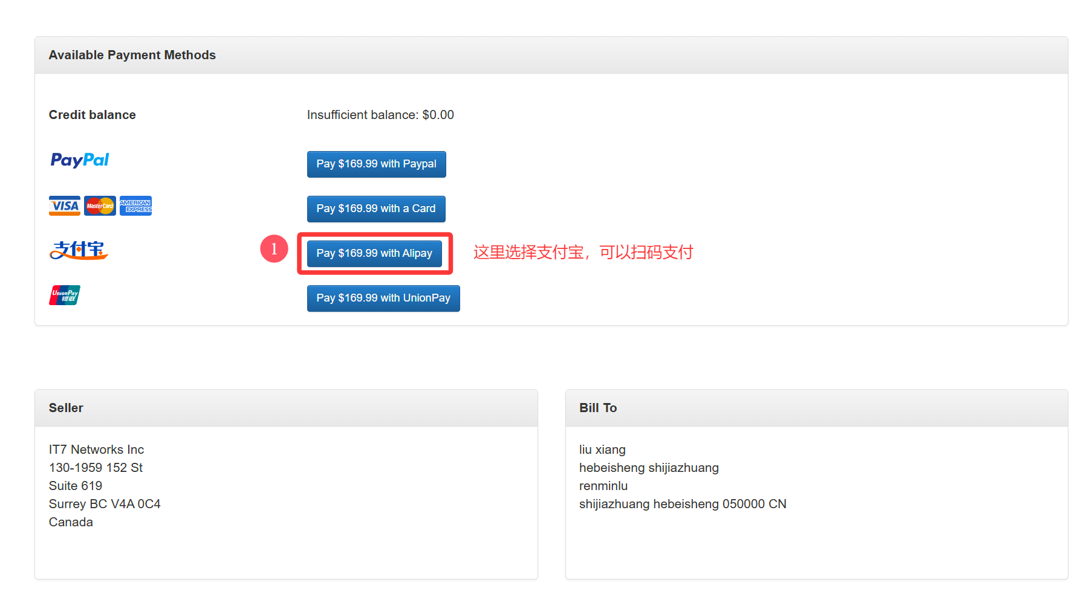Select the Insufficient balance $0.00 text
The height and width of the screenshot is (597, 1092).
click(380, 115)
